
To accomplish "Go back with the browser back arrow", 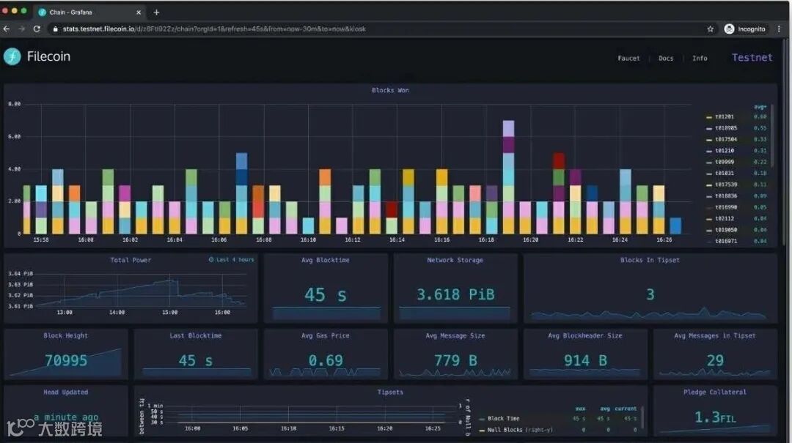I will [6, 29].
